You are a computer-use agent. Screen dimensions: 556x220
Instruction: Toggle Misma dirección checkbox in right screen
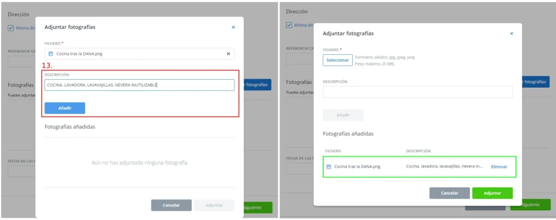[x=289, y=25]
